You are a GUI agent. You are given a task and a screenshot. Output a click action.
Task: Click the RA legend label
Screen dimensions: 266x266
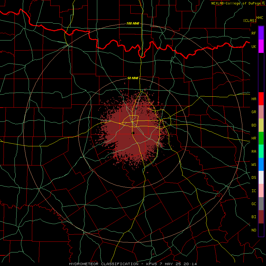tap(254, 152)
